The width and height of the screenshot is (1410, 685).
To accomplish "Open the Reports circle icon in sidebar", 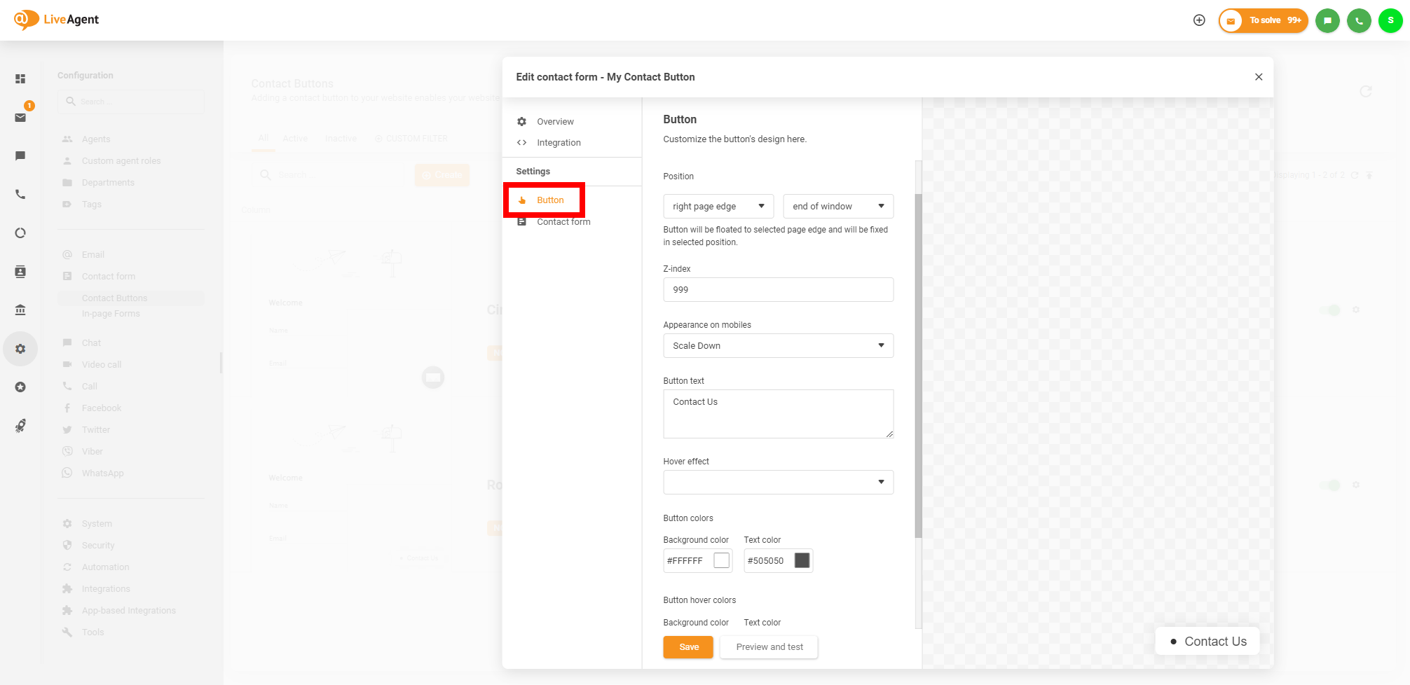I will point(20,233).
